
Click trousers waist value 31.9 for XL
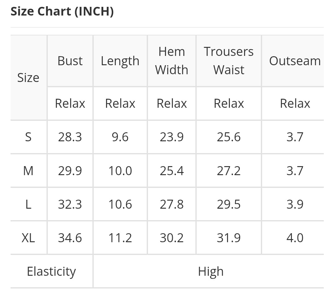click(x=229, y=238)
